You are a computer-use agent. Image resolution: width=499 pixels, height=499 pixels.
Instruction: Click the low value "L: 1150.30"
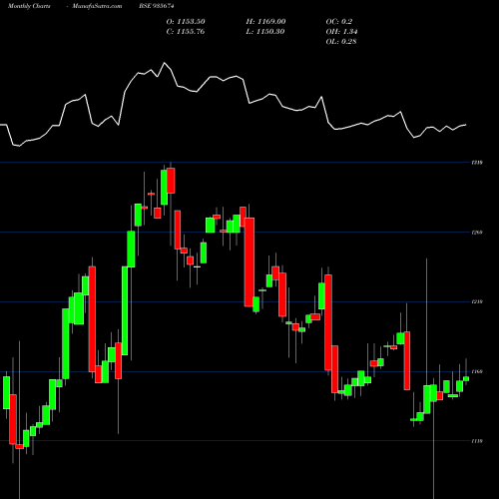tap(265, 32)
